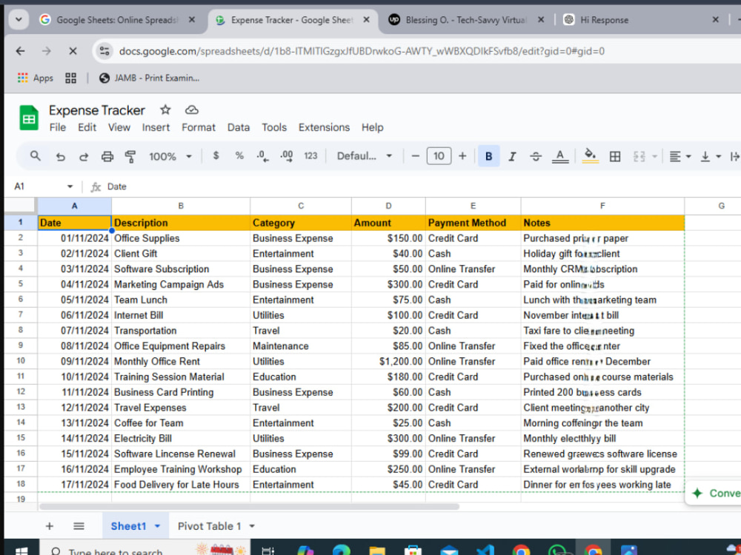Viewport: 741px width, 555px height.
Task: Open the fill color picker
Action: (x=591, y=155)
